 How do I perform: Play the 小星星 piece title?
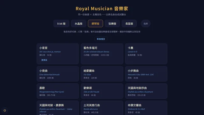tap(43, 48)
